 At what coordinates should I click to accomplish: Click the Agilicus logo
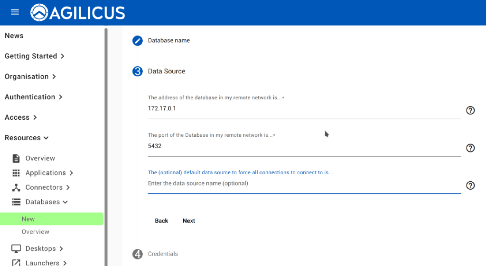pos(78,12)
